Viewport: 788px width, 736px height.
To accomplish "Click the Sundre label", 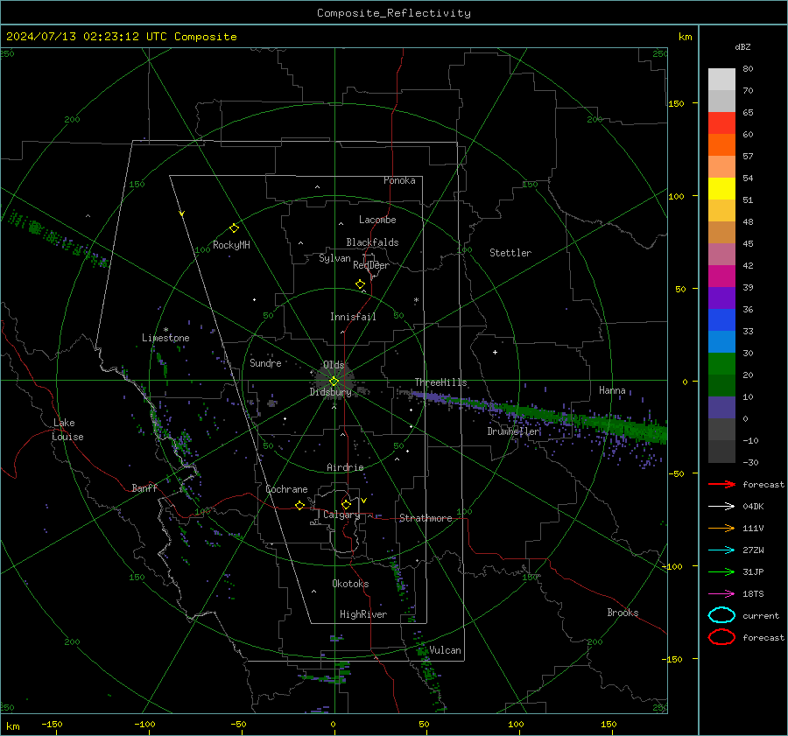I will coord(265,362).
